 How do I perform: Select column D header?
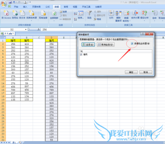pyautogui.click(x=51, y=37)
